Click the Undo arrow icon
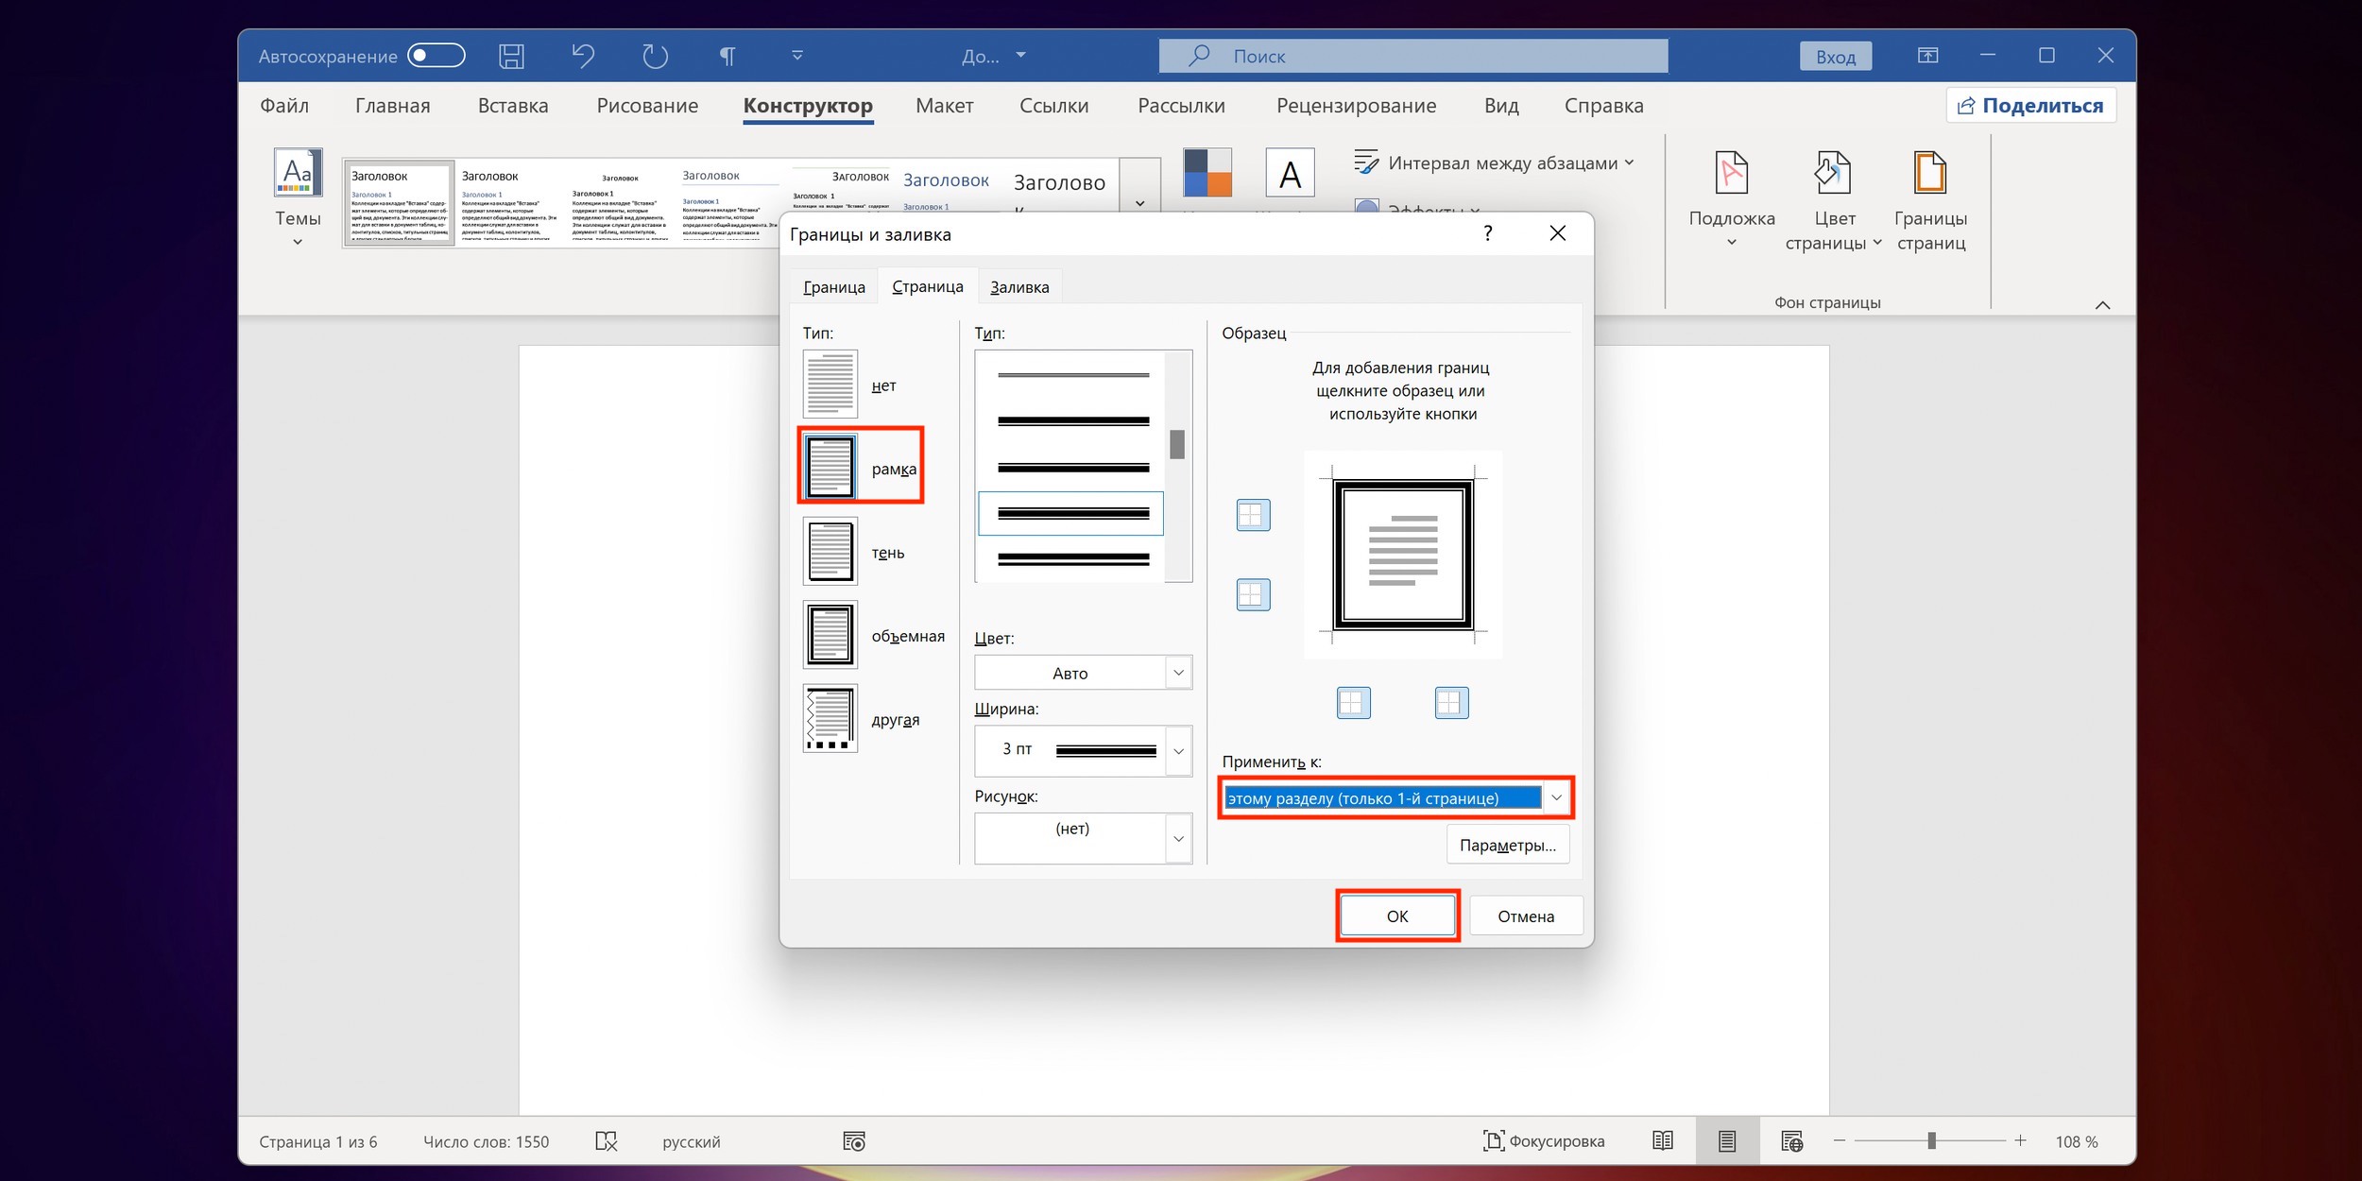The width and height of the screenshot is (2362, 1181). click(x=583, y=56)
